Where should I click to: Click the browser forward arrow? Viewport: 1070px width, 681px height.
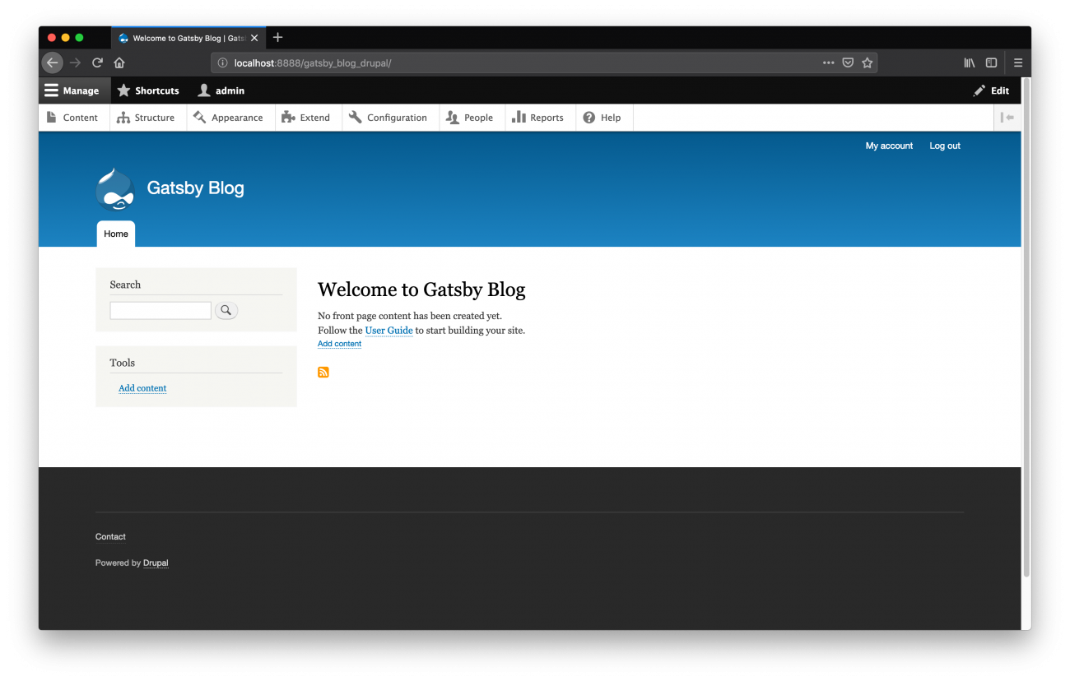point(75,63)
